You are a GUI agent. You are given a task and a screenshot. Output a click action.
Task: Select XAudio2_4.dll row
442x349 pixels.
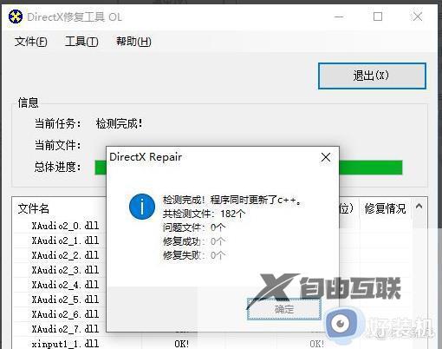click(x=65, y=285)
